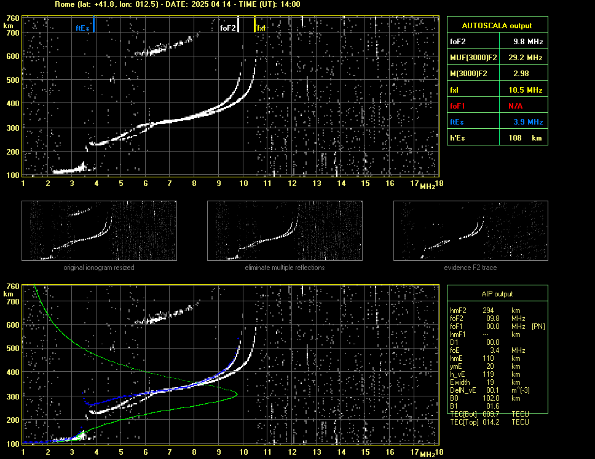The width and height of the screenshot is (595, 459).
Task: Select the B0 102.0 km value
Action: (x=491, y=398)
